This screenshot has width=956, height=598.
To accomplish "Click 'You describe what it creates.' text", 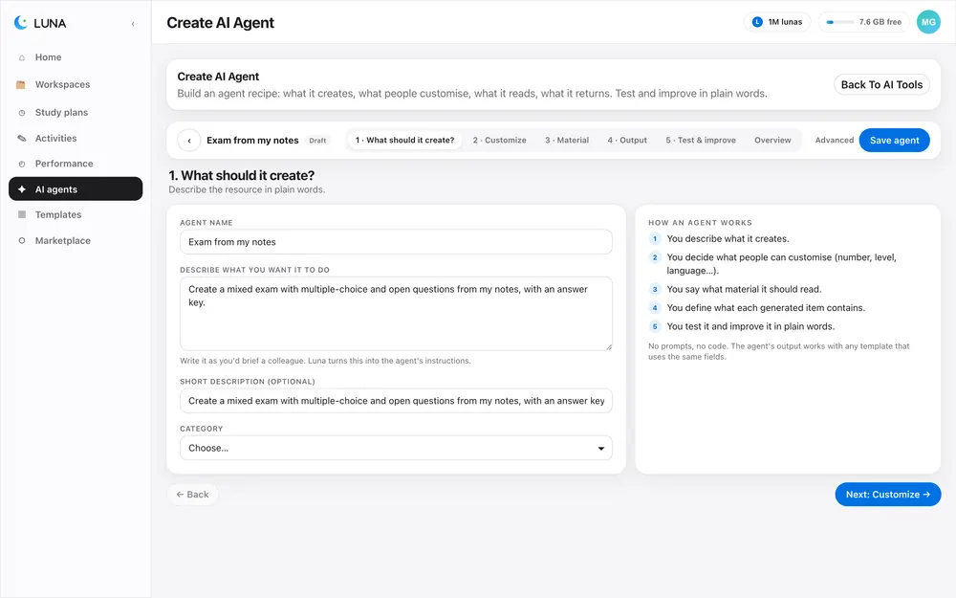I will [728, 239].
